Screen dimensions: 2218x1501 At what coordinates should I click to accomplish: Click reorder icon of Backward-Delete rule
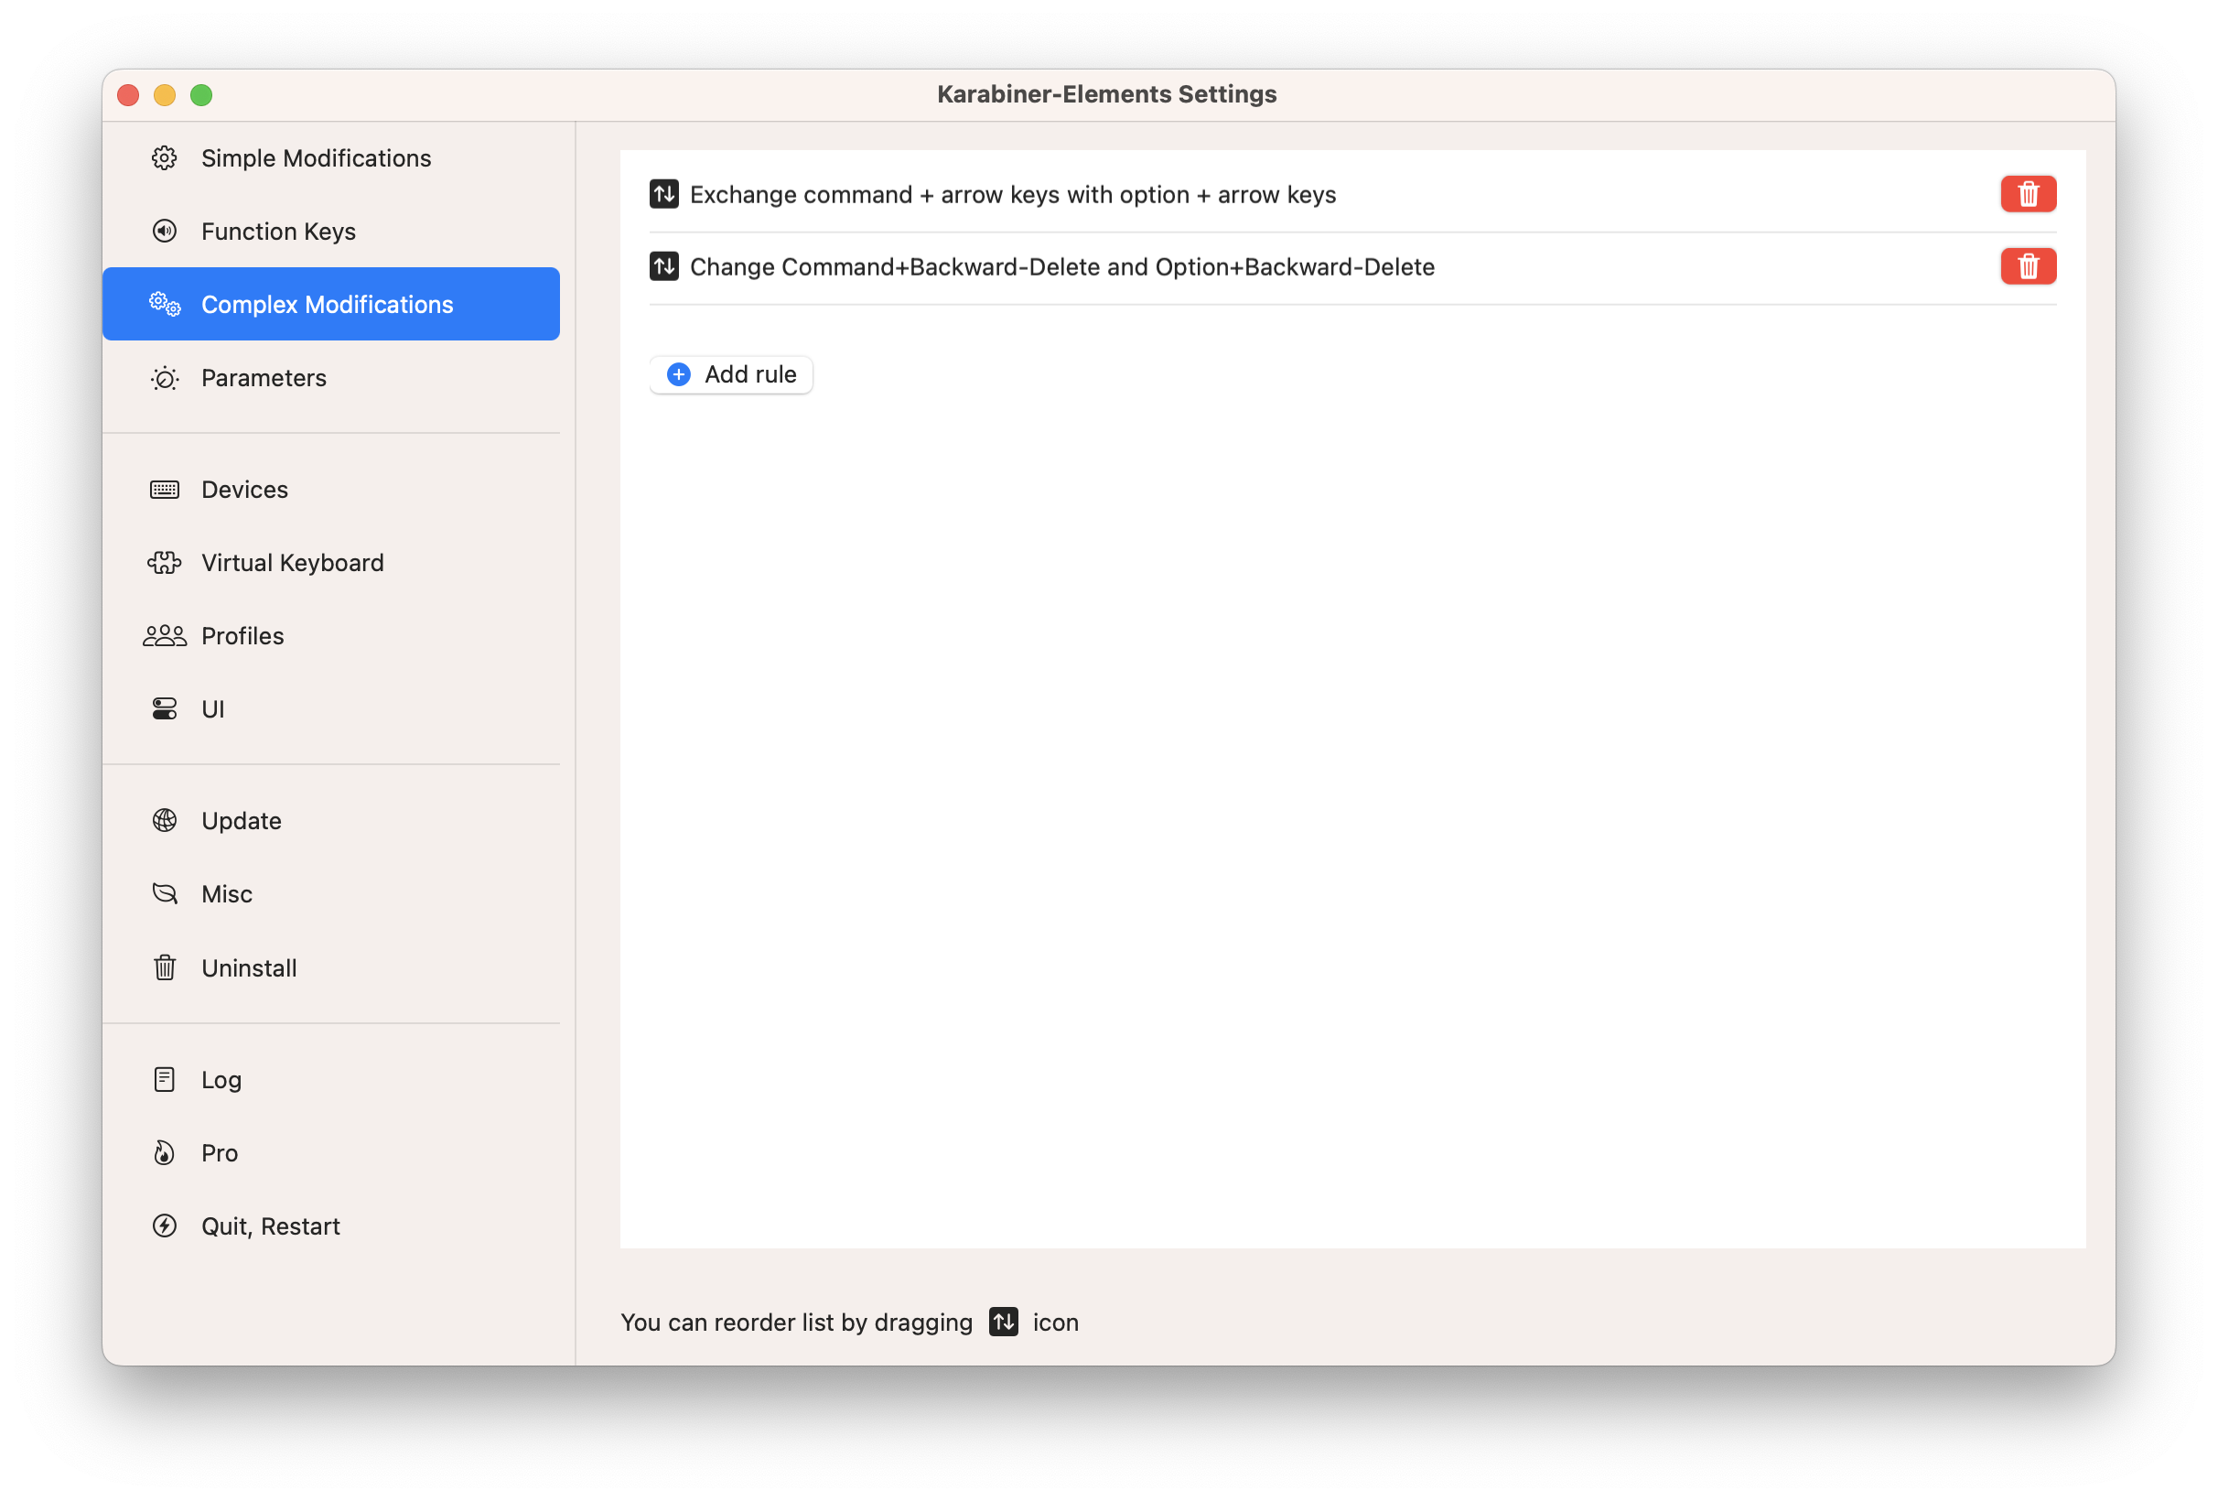pos(664,266)
